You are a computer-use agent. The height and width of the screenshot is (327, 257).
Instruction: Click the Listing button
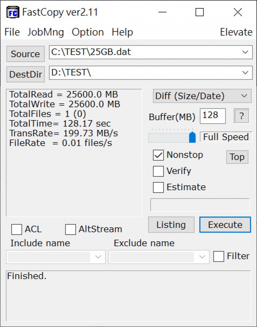click(171, 225)
